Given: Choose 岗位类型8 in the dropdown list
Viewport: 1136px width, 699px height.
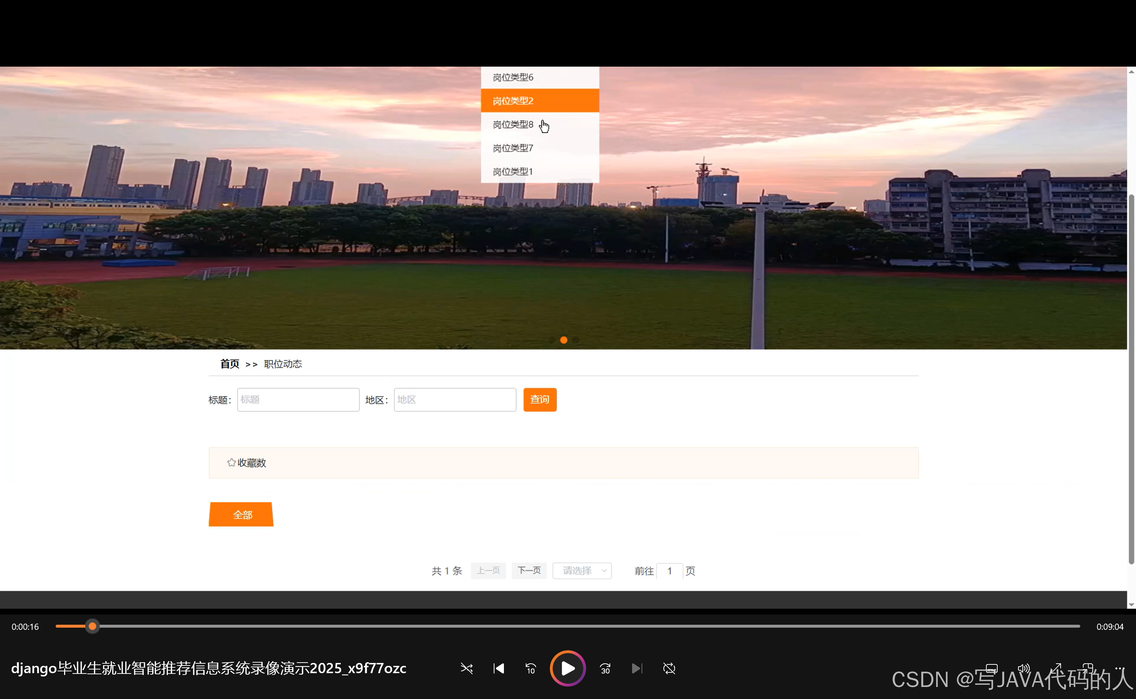Looking at the screenshot, I should [x=540, y=125].
